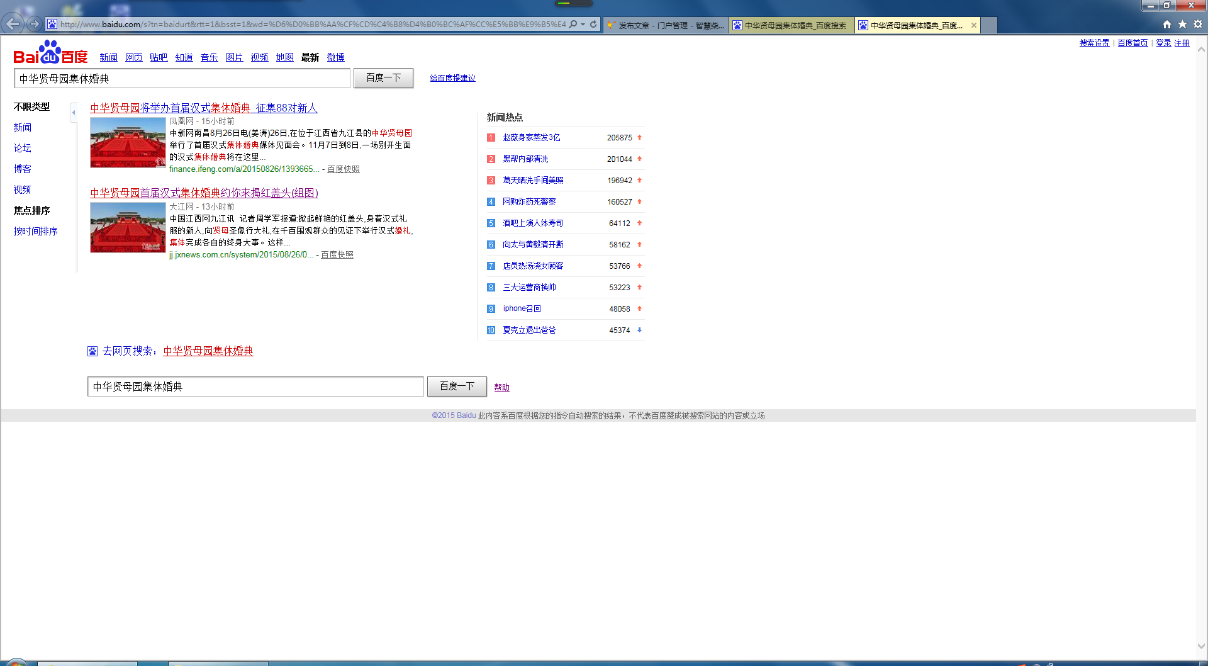1208x666 pixels.
Task: Open hot news 三大运营商换帅
Action: tap(529, 287)
